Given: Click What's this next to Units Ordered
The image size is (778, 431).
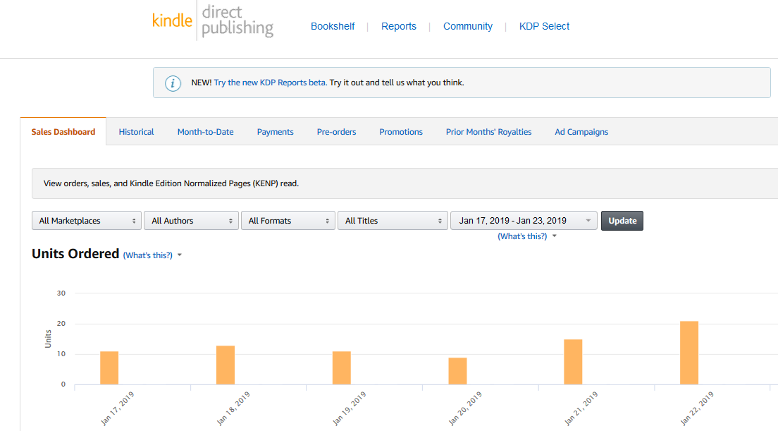Looking at the screenshot, I should click(147, 255).
